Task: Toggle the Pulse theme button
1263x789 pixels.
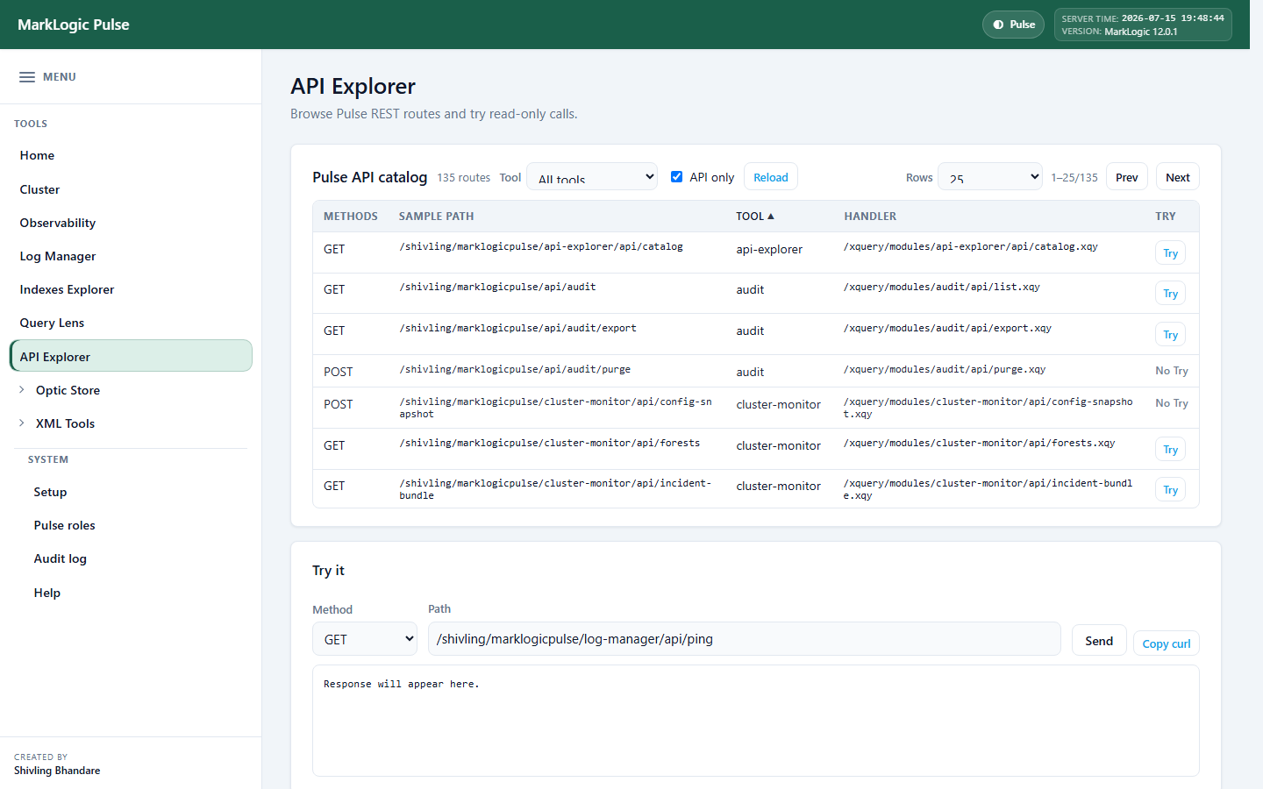Action: coord(1013,25)
